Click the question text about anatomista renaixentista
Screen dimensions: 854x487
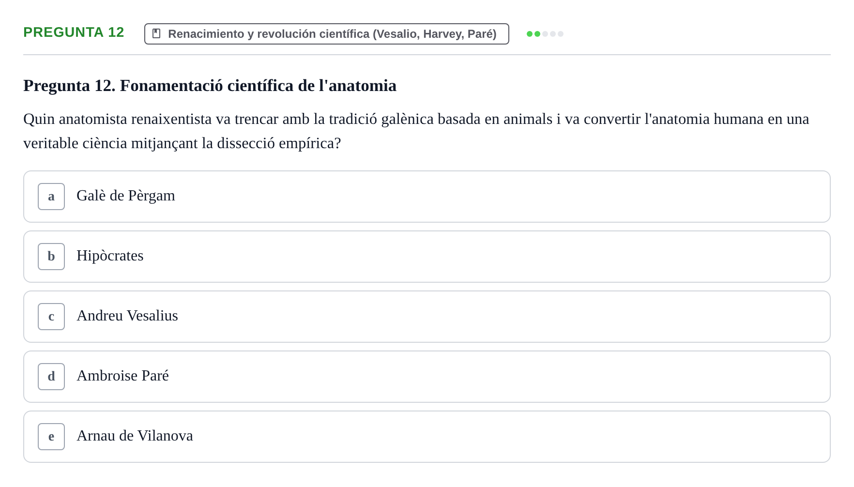point(416,131)
